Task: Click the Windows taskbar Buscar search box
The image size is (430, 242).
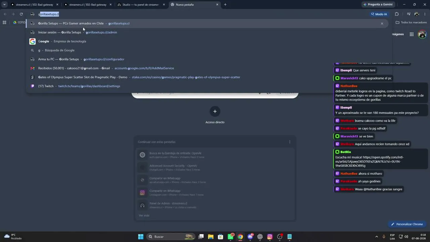Action: coord(171,237)
